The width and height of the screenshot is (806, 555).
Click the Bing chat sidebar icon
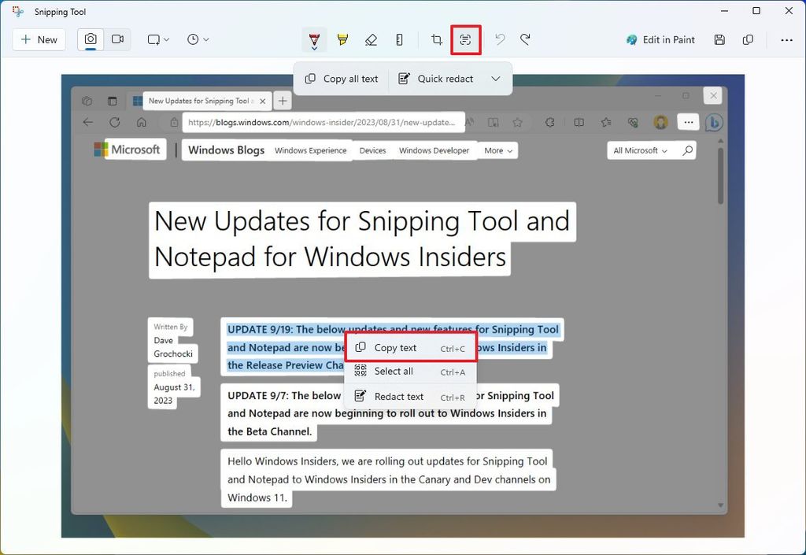713,122
